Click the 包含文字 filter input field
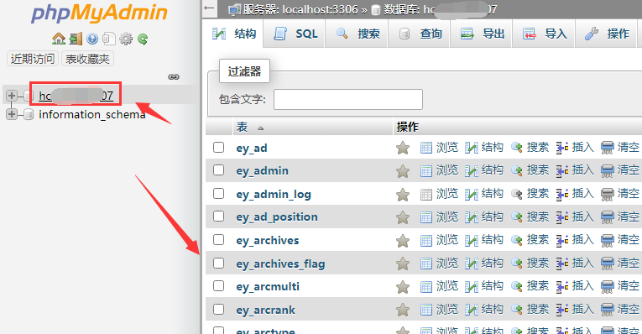The image size is (642, 334). (x=348, y=100)
